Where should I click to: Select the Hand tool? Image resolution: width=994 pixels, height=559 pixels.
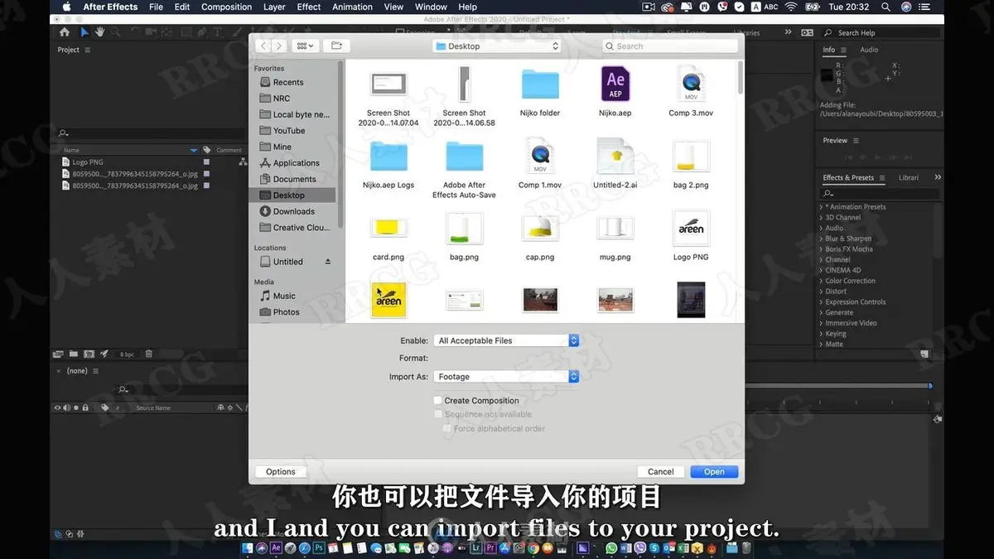coord(99,32)
